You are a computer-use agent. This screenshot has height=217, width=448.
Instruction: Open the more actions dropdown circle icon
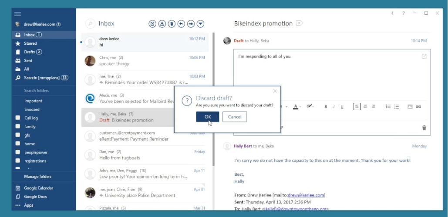(201, 23)
